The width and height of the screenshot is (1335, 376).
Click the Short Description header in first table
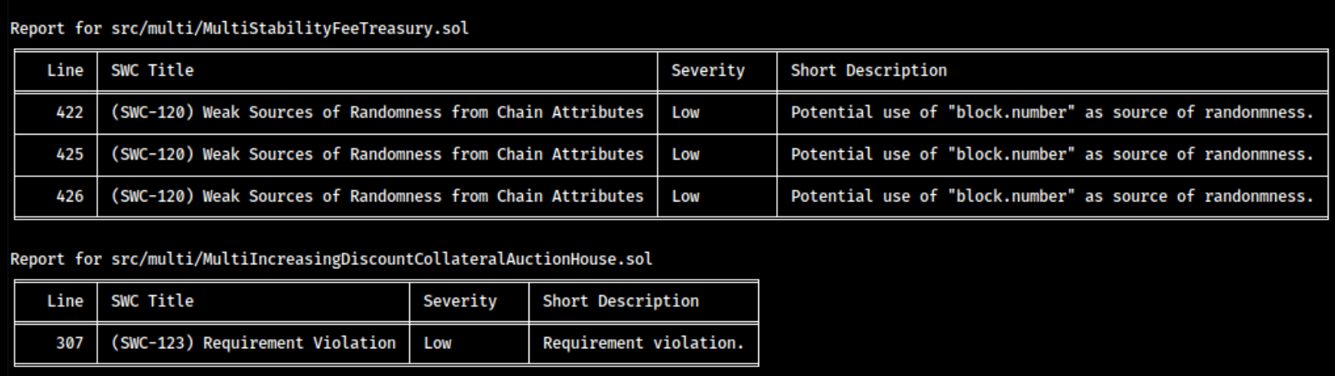(868, 71)
